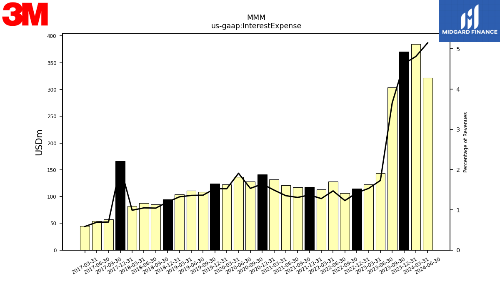Click the black bar for 2022-12-31
This screenshot has height=281, width=500.
coord(357,219)
